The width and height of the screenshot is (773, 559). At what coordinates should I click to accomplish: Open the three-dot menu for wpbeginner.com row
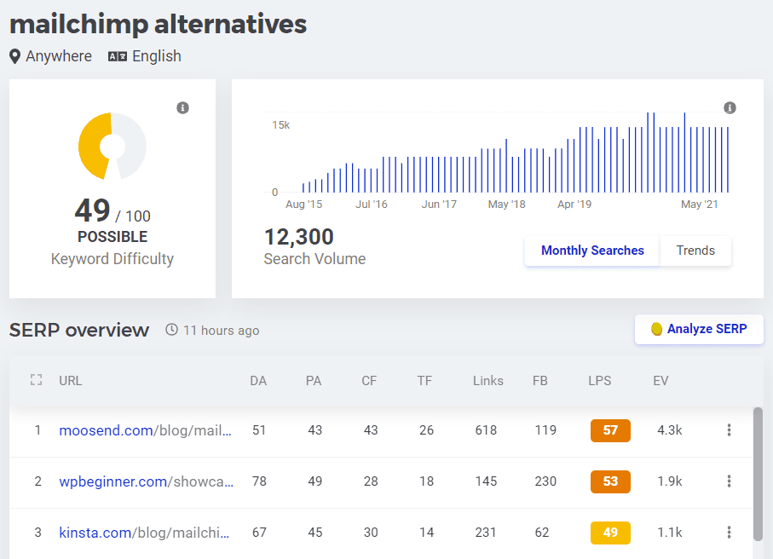pyautogui.click(x=730, y=481)
